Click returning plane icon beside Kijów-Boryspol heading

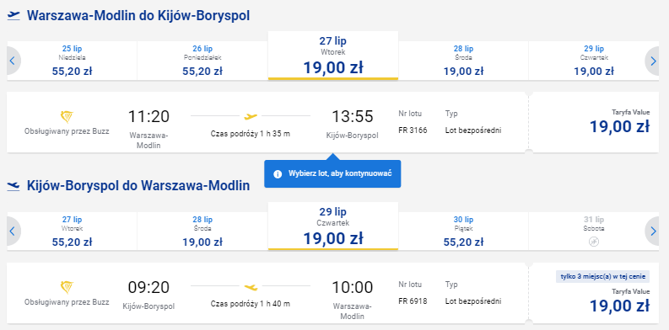click(13, 186)
